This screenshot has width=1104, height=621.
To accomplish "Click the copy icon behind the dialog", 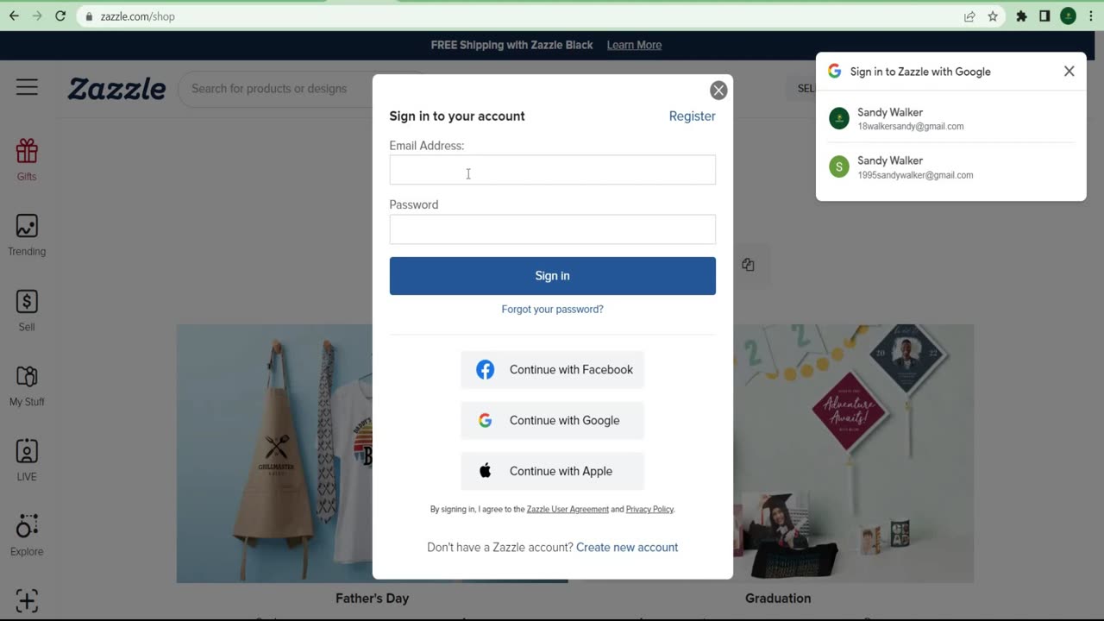I will pos(748,265).
